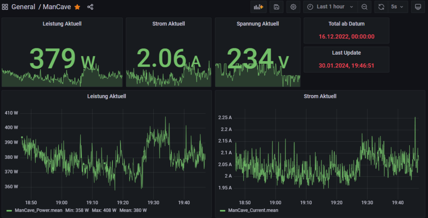
Task: Open Leistung Aktuell graph panel title menu
Action: click(106, 96)
